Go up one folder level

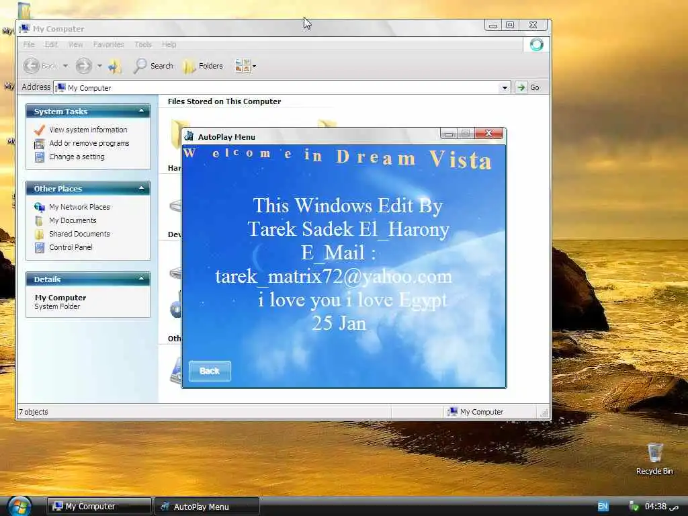tap(115, 67)
